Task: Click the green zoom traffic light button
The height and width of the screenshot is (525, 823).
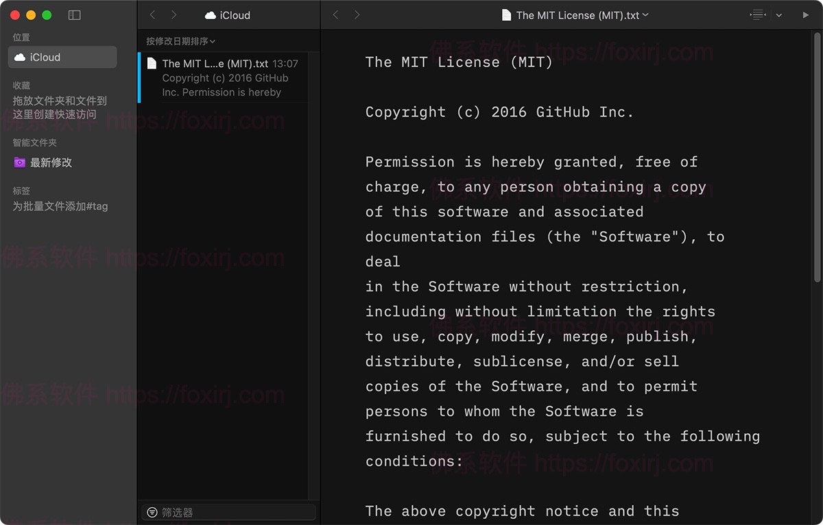Action: [x=45, y=14]
